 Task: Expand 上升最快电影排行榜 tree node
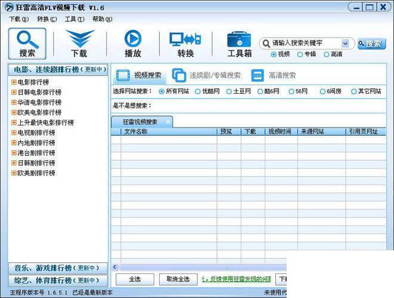click(14, 123)
